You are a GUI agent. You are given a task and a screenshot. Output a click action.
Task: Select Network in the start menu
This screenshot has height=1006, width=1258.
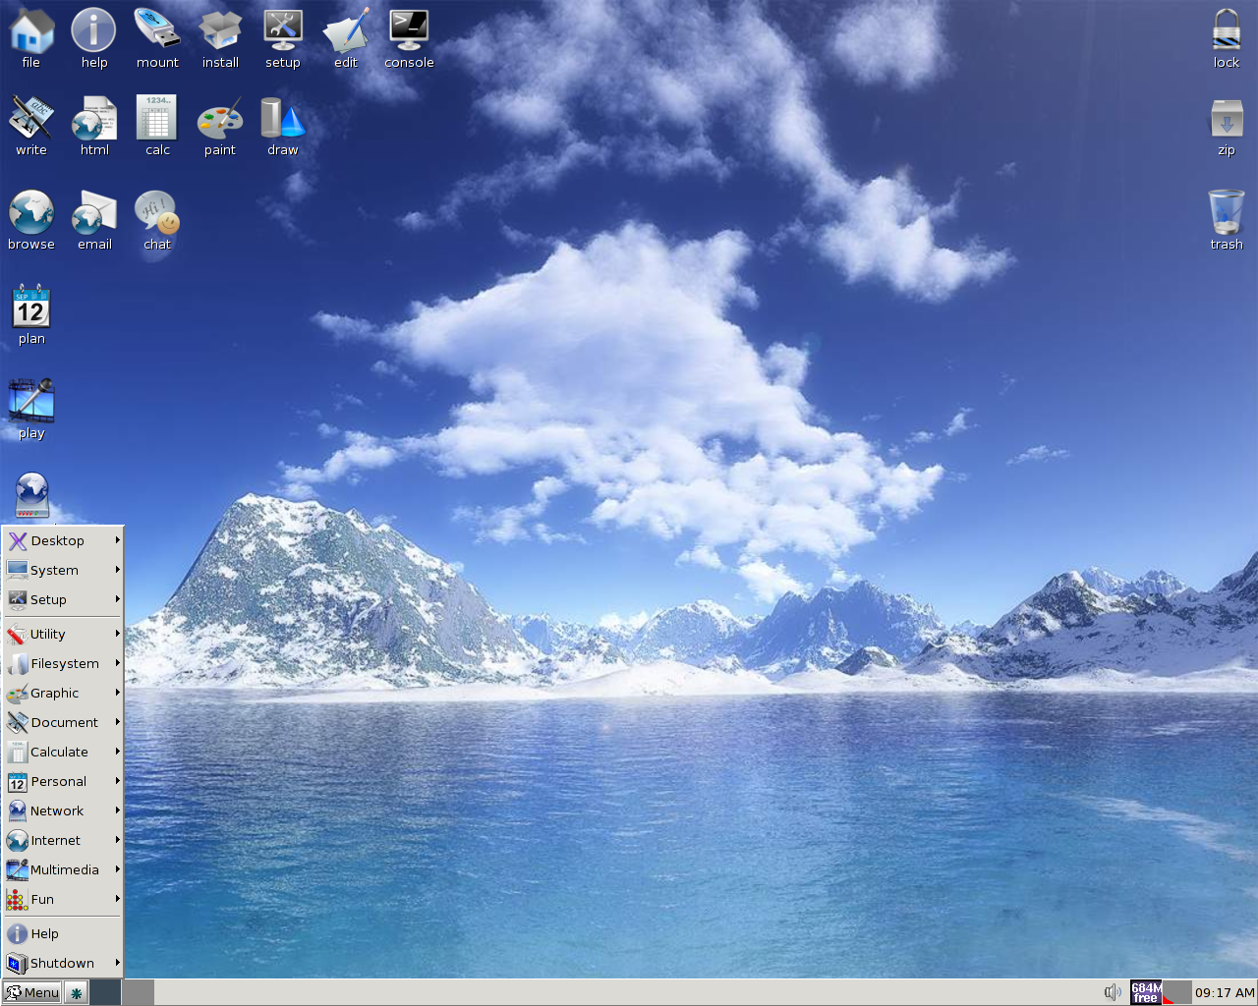[x=63, y=810]
